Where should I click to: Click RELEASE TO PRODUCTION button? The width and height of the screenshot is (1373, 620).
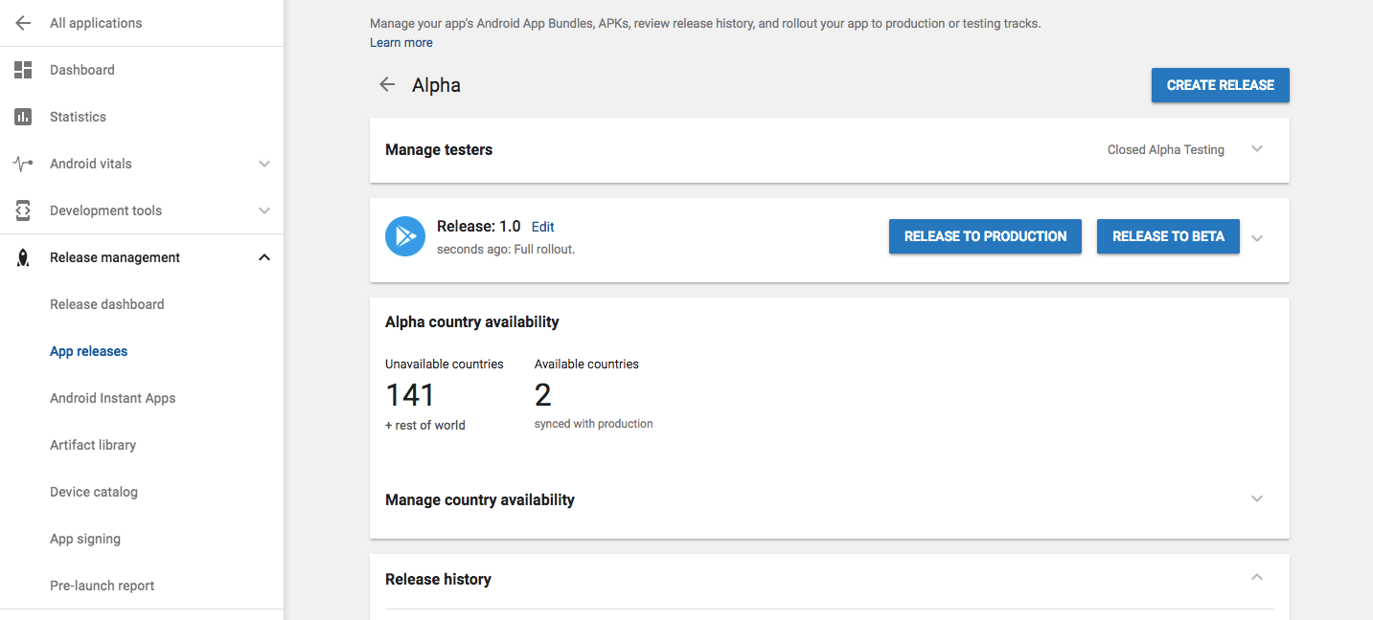coord(985,236)
